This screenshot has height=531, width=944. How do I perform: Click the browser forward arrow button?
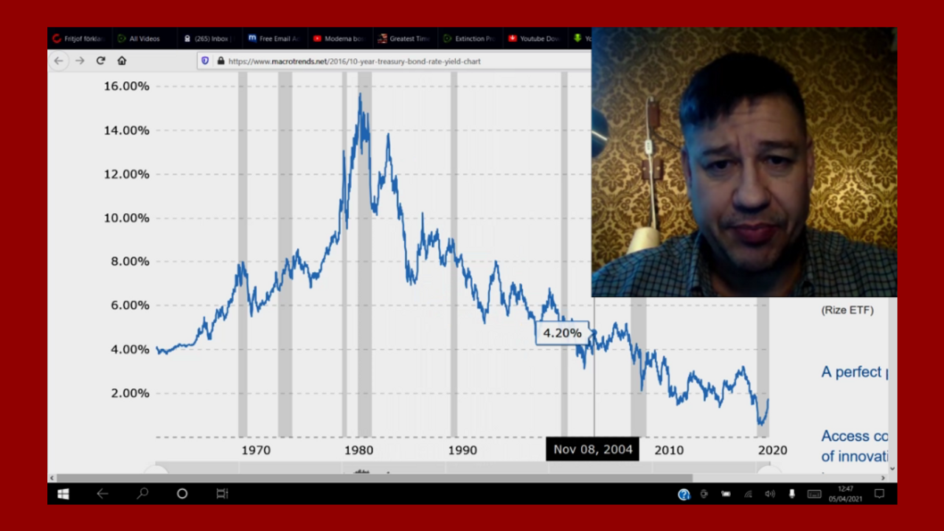80,61
